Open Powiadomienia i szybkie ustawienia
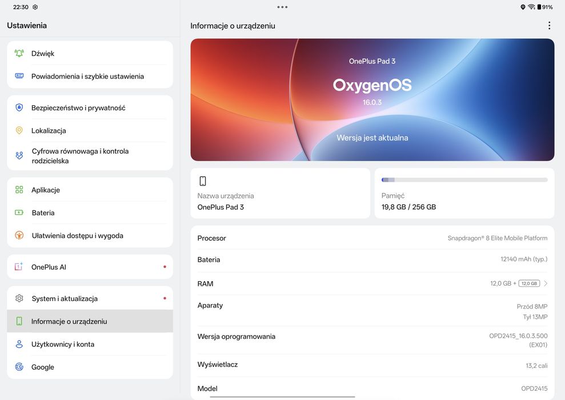565x400 pixels. pyautogui.click(x=90, y=77)
